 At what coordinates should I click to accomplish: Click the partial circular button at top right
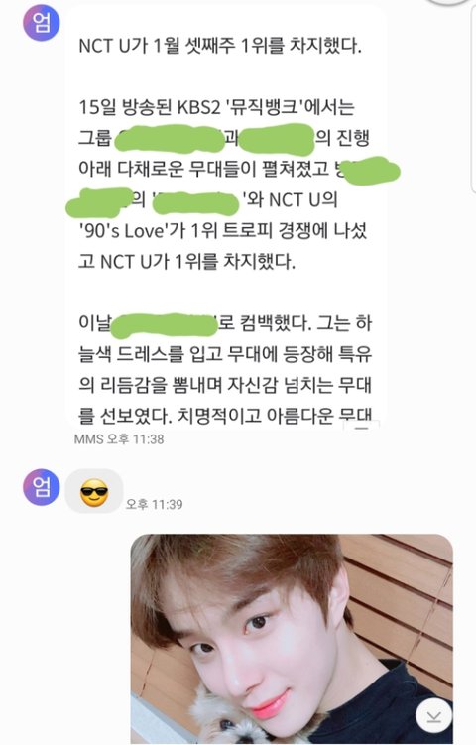tap(451, 2)
